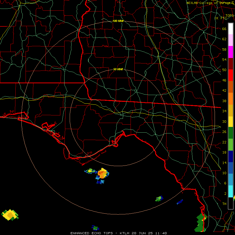Click the light green band between 18 and 22
The height and width of the screenshot is (235, 235).
(231, 145)
